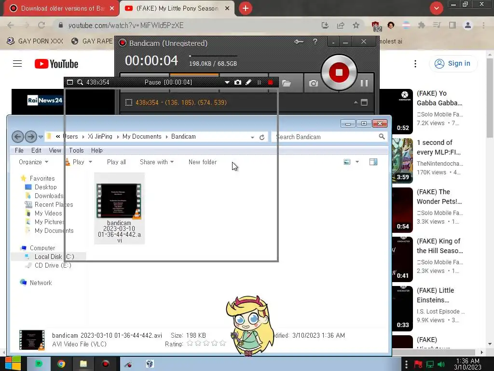Click New folder button
The width and height of the screenshot is (494, 371).
(203, 162)
